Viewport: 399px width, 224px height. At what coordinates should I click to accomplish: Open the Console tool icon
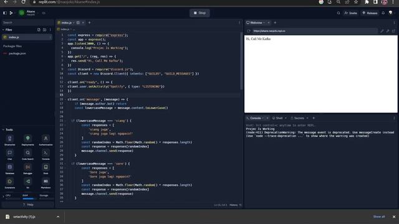tap(46, 154)
